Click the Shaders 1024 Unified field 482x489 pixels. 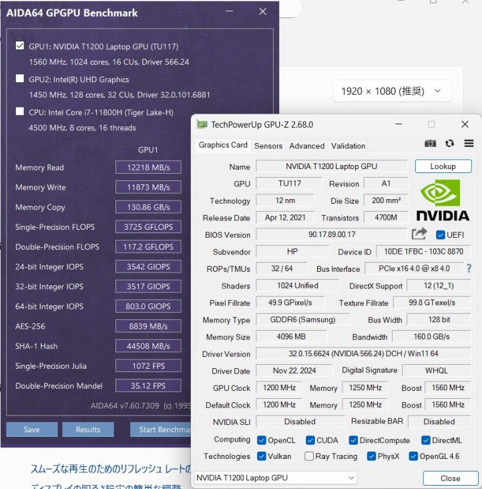[x=298, y=285]
